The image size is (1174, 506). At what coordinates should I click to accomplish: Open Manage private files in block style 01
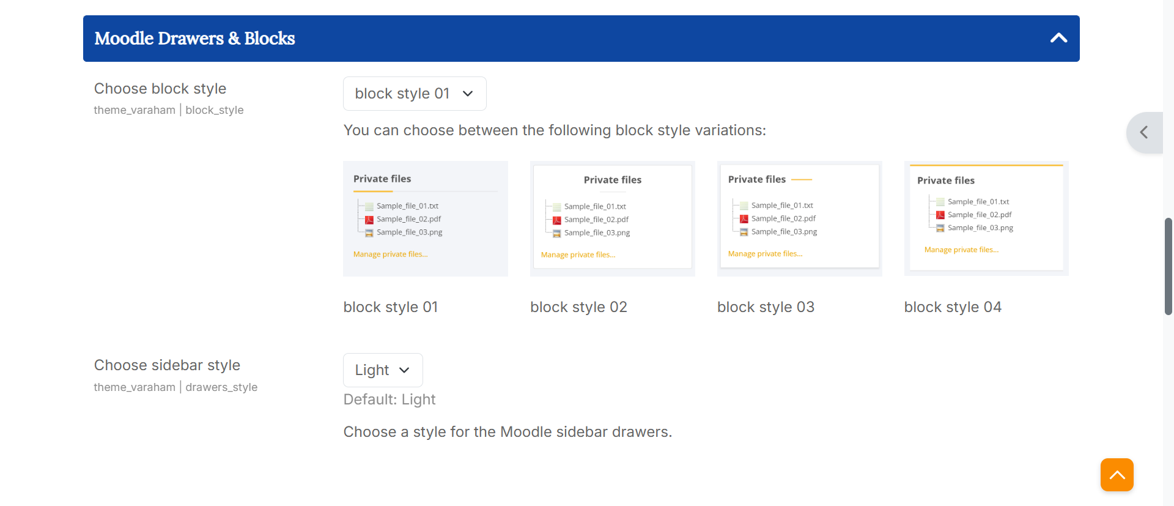click(x=390, y=254)
